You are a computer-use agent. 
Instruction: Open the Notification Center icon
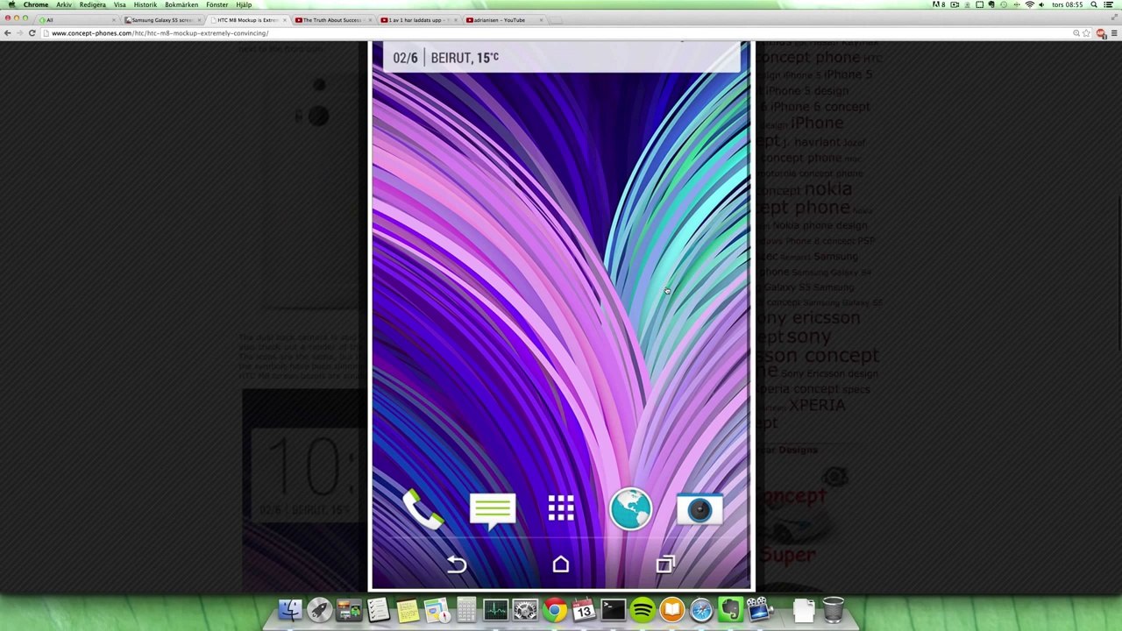pyautogui.click(x=1111, y=4)
